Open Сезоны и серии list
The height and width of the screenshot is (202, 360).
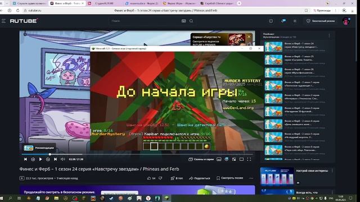(201, 159)
